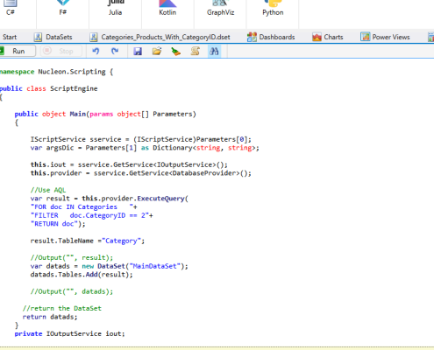434x350 pixels.
Task: Click the 'public class ScriptEngine' line
Action: click(x=48, y=88)
